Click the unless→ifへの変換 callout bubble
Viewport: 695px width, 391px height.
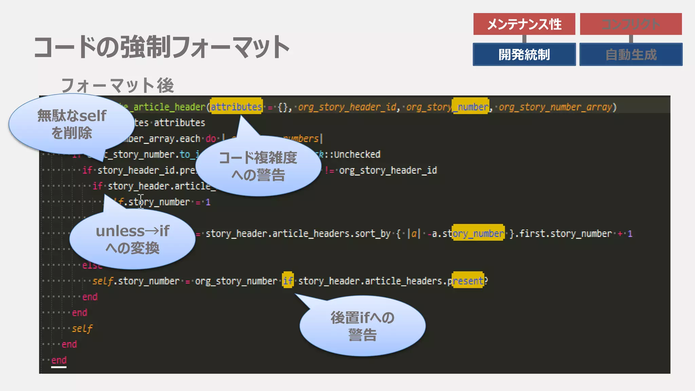[x=132, y=239]
